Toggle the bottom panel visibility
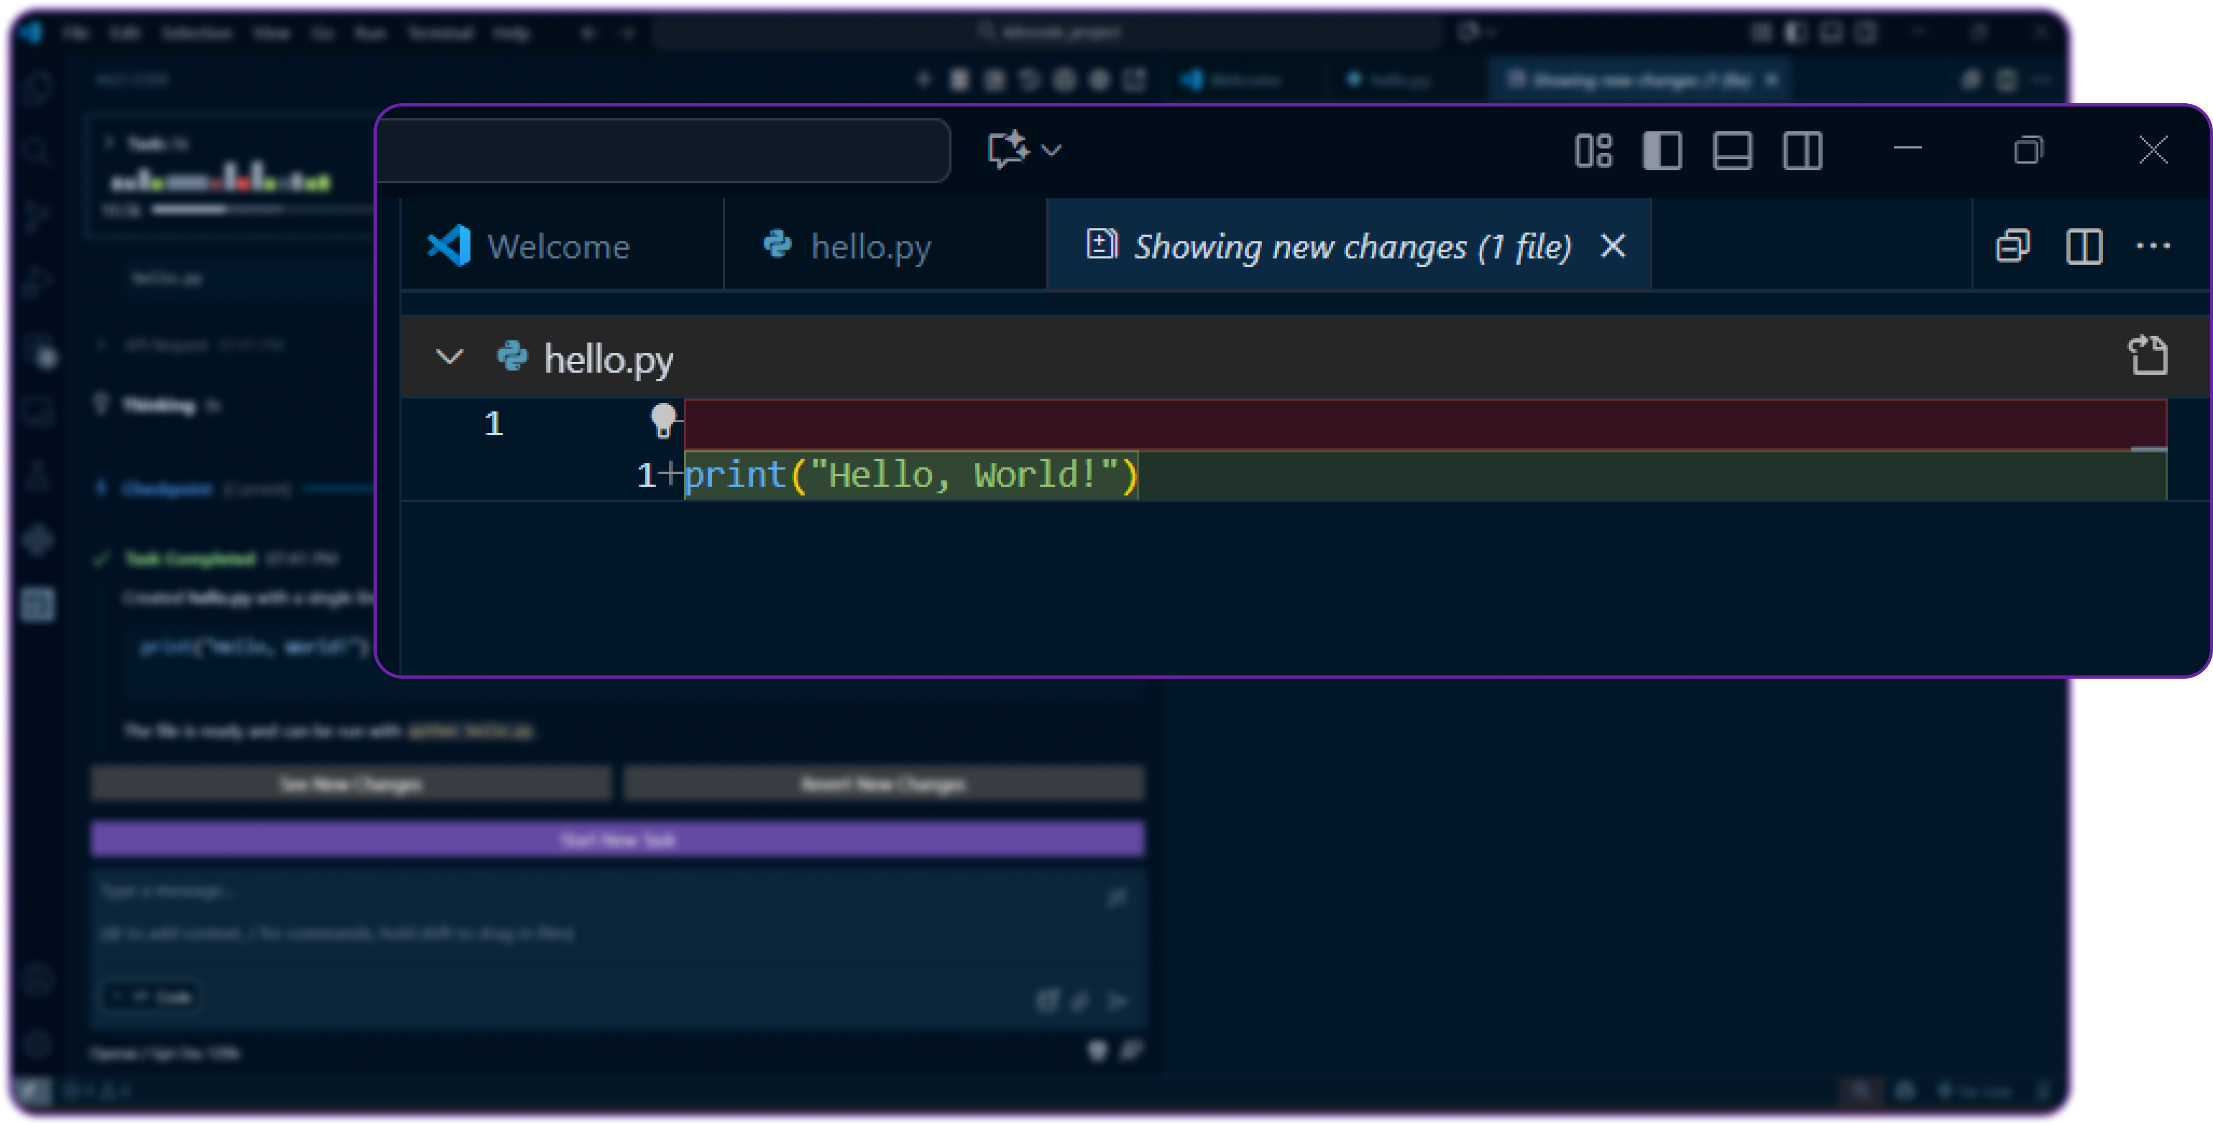The image size is (2213, 1125). (x=1732, y=150)
